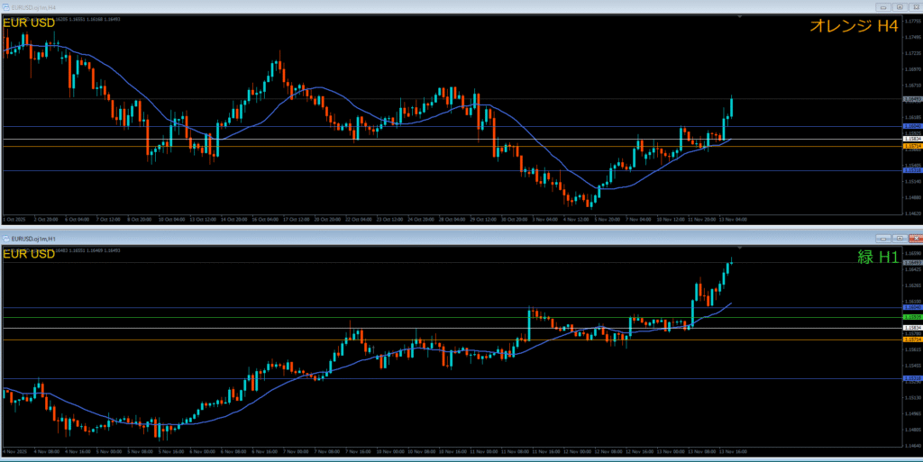Click blue 1.16040 price tag on H4 axis
Screen dimensions: 923x462
912,126
